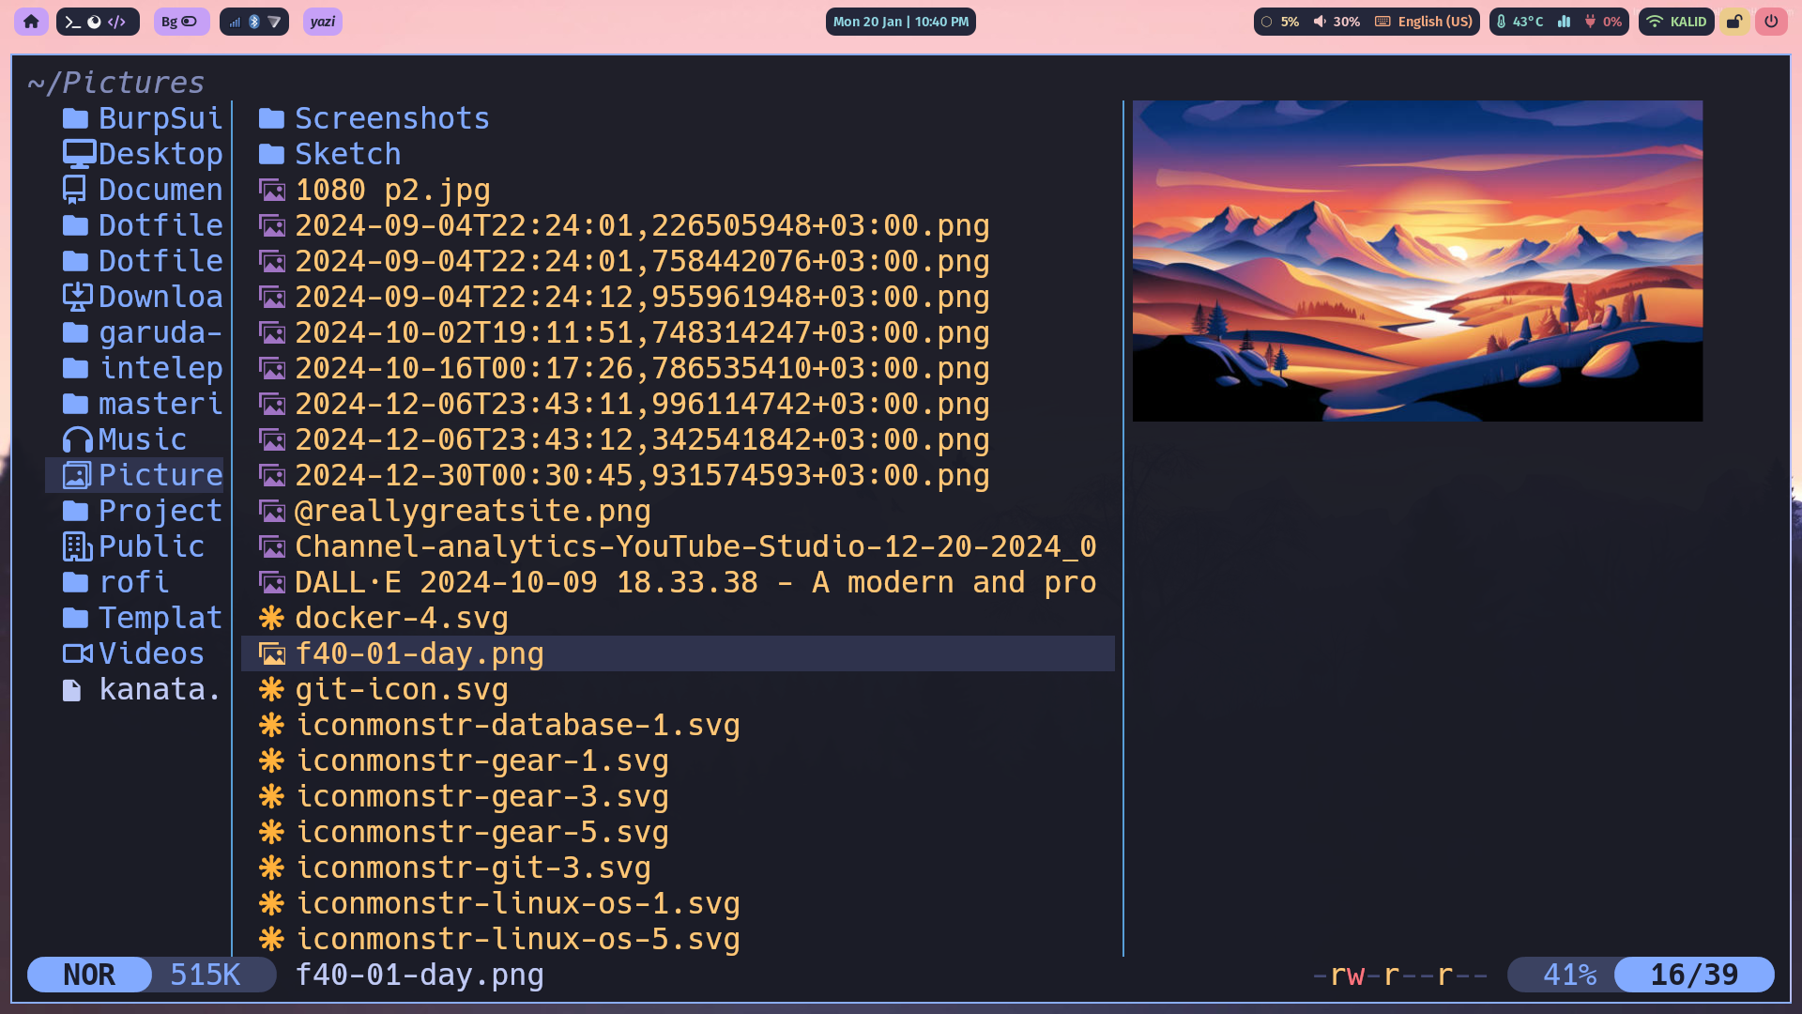Click the home icon in top bar

(31, 22)
